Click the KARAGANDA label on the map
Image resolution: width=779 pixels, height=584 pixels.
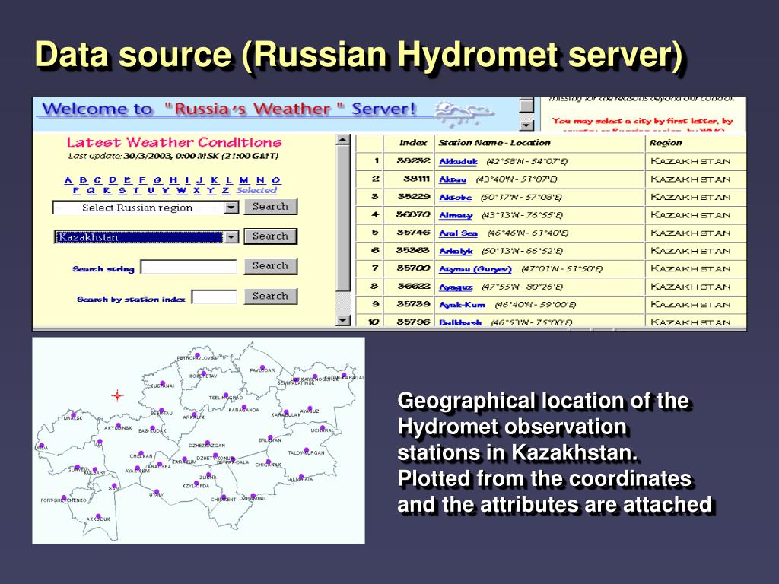[243, 410]
